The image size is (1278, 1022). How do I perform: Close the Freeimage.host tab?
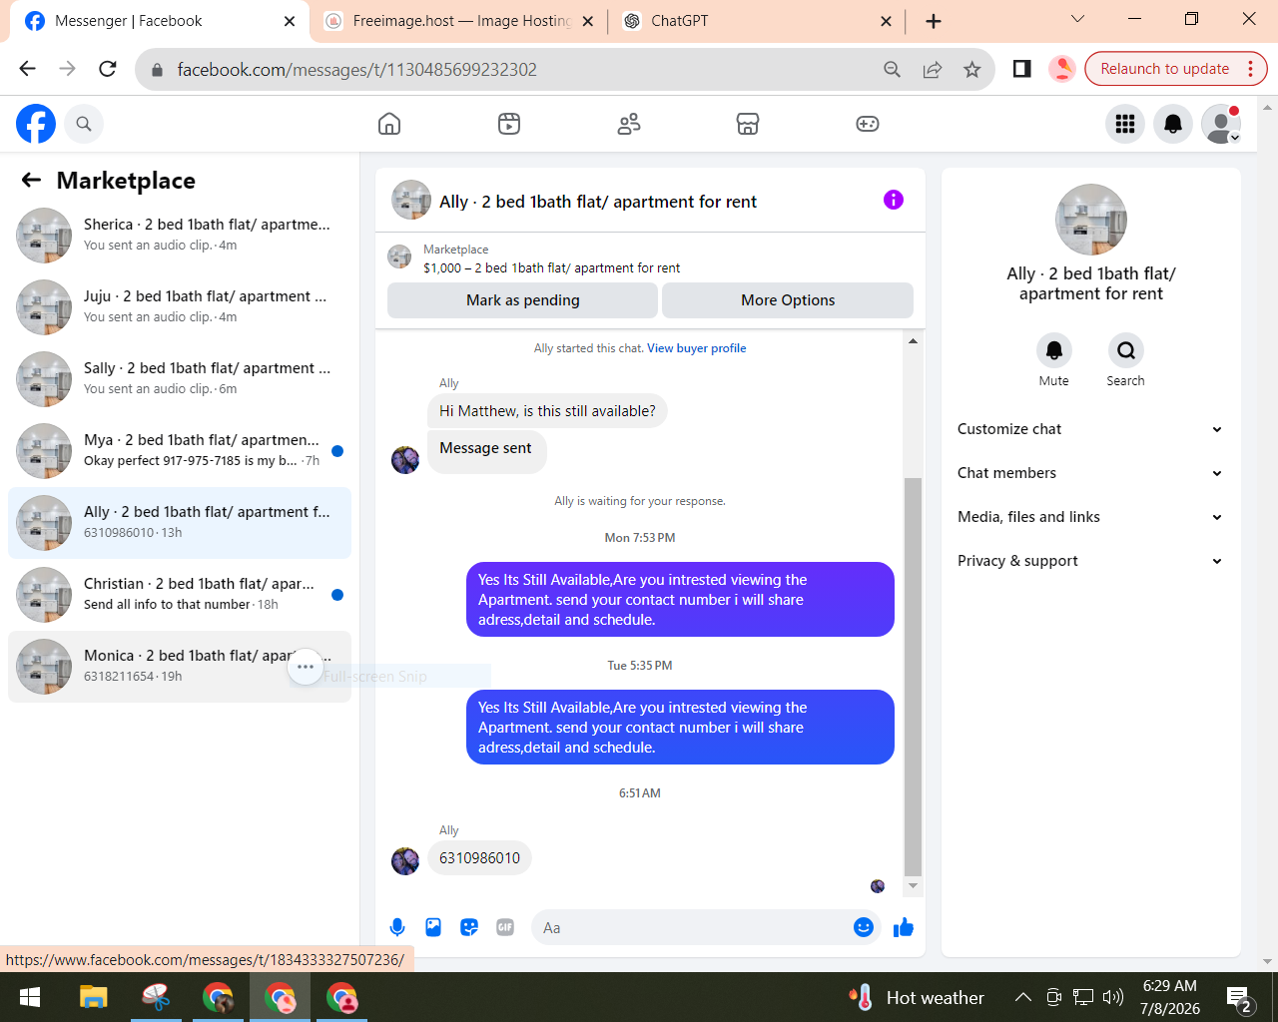tap(587, 21)
